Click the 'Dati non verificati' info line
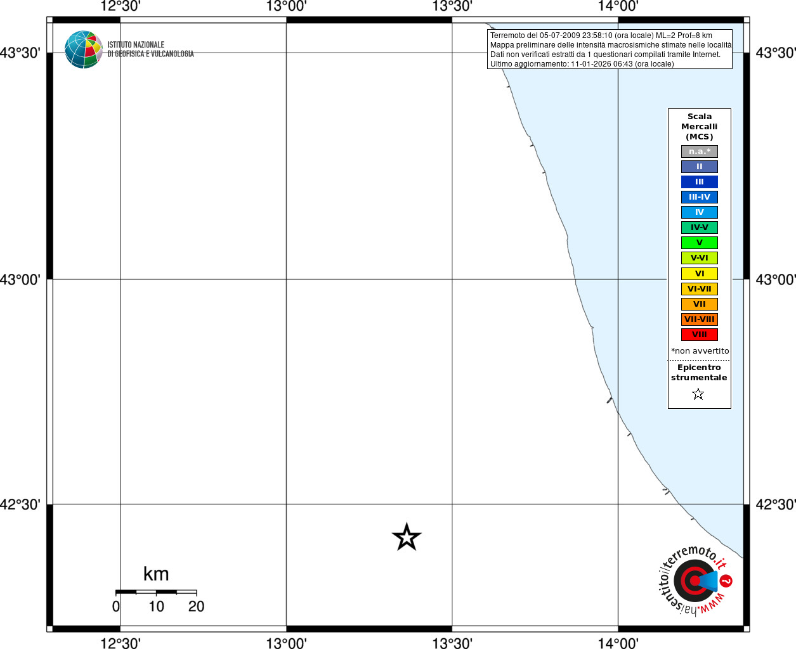This screenshot has height=649, width=796. pyautogui.click(x=606, y=55)
